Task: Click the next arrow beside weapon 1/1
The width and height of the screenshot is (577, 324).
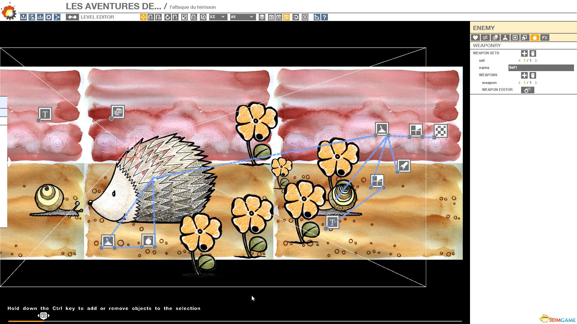Action: pos(536,83)
